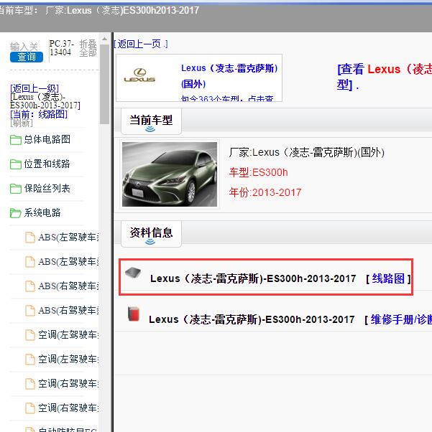Open the ABS(右驾驶车 item just above 空调(左驾驶车
This screenshot has height=432, width=432.
68,311
